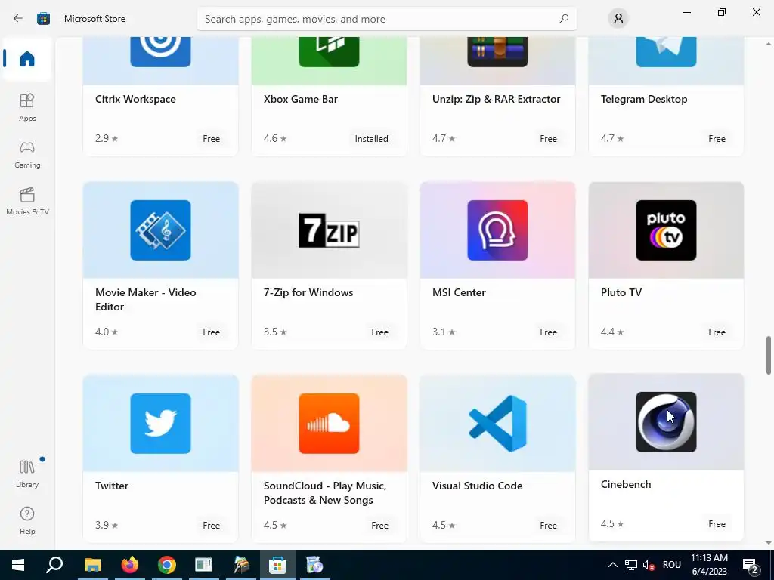Click Free label on MSI Center card
This screenshot has width=774, height=580.
[x=549, y=332]
